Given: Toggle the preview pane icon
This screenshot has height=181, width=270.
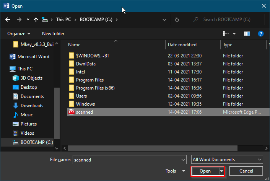Looking at the screenshot, I should click(247, 34).
